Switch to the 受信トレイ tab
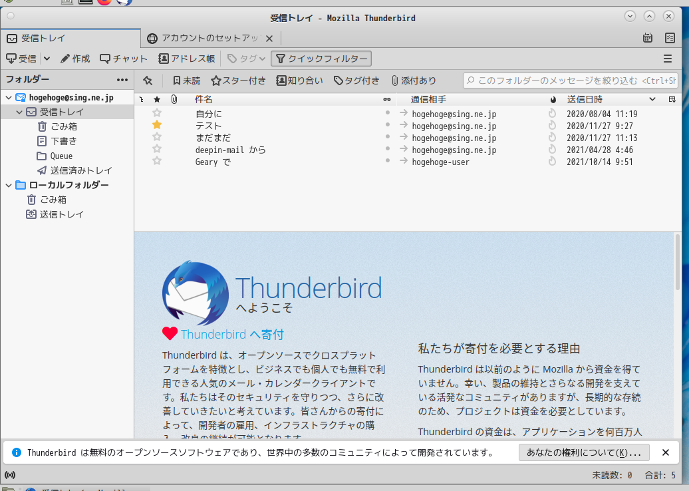This screenshot has height=491, width=689. (x=70, y=38)
